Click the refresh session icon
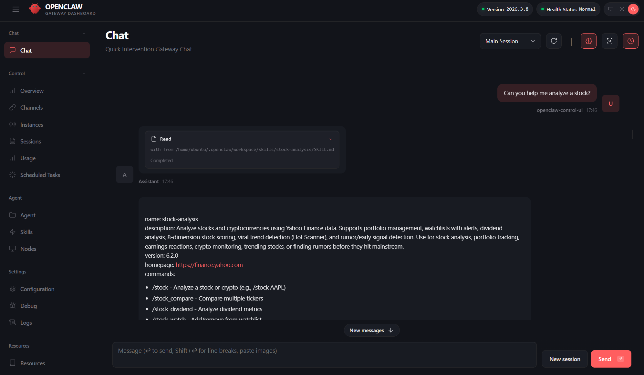The image size is (644, 375). pos(554,41)
